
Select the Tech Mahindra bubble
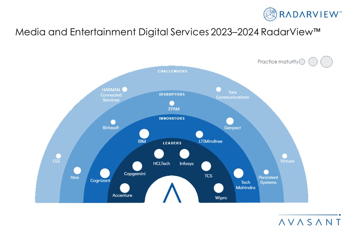238,173
